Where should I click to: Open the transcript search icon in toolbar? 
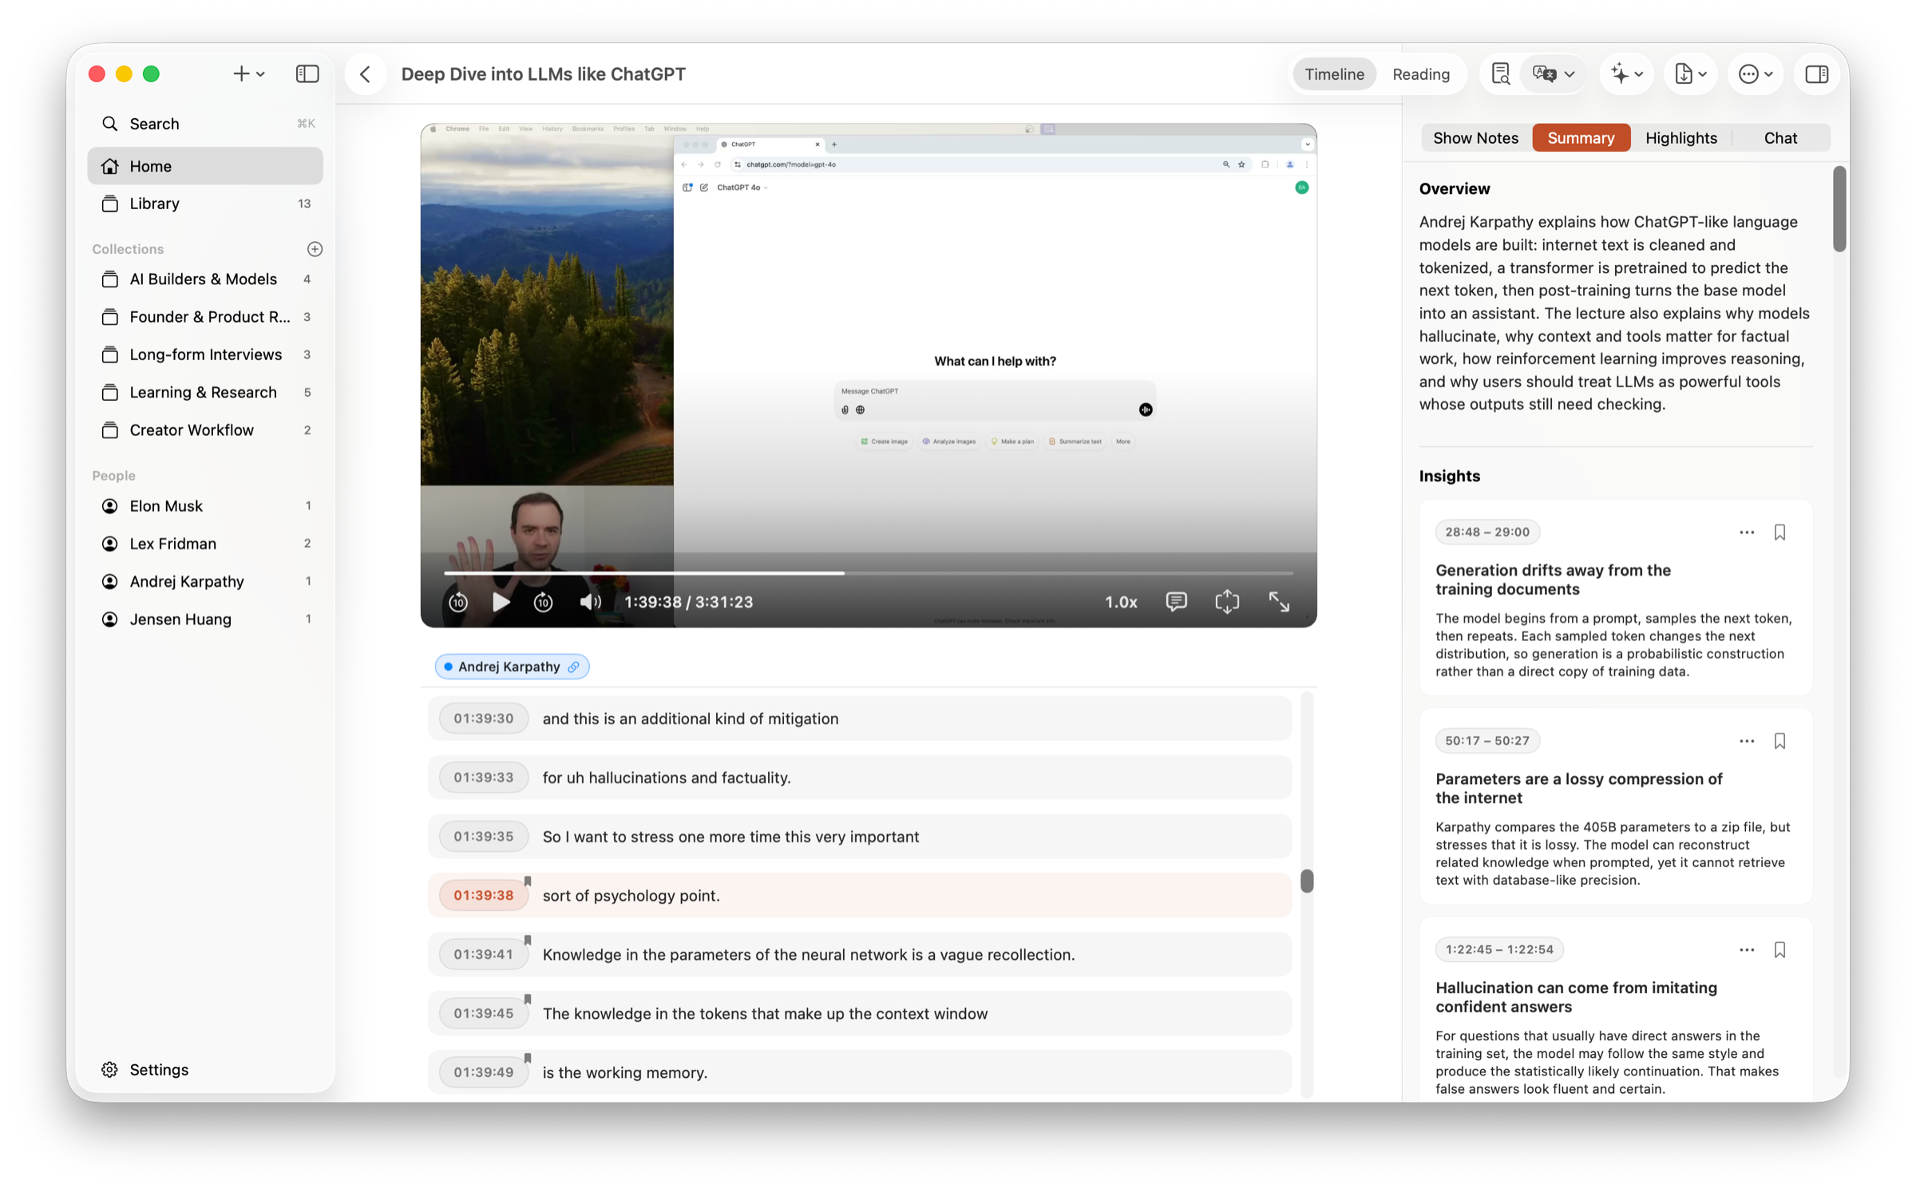pos(1500,73)
